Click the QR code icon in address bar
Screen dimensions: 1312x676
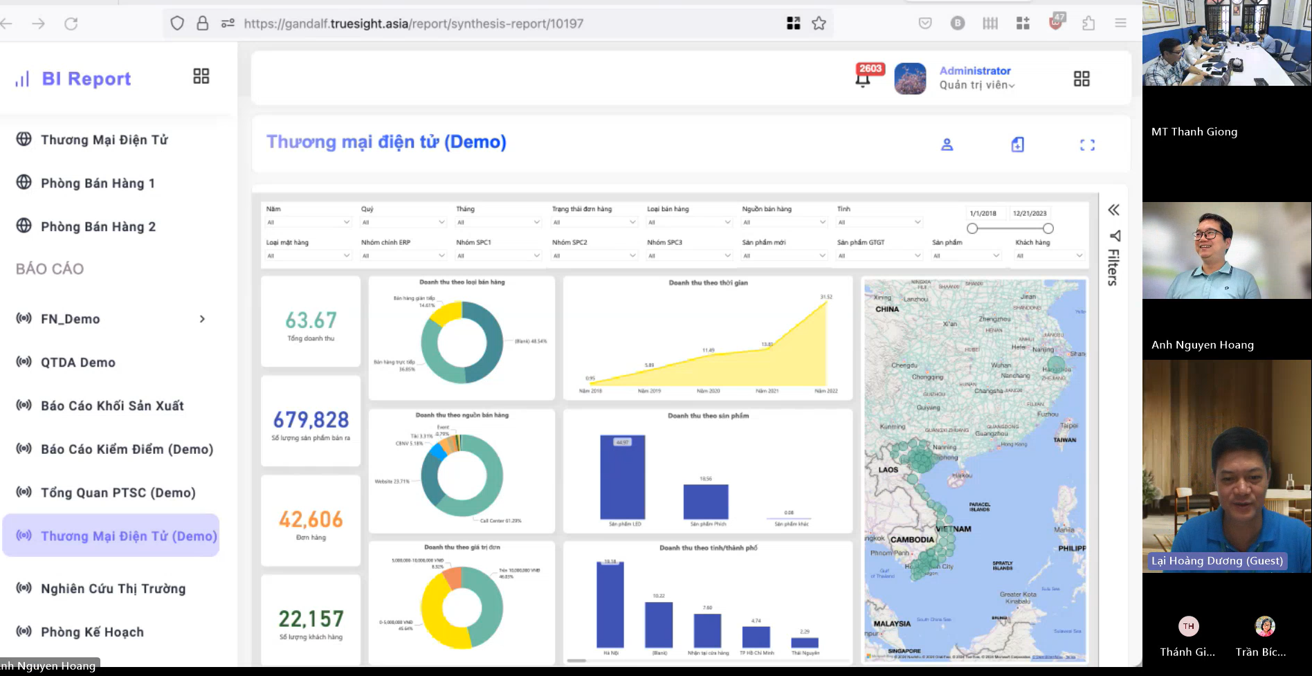tap(793, 24)
